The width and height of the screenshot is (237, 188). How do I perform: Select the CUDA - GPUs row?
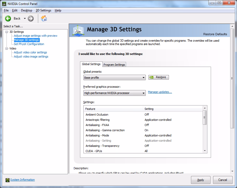coord(143,151)
